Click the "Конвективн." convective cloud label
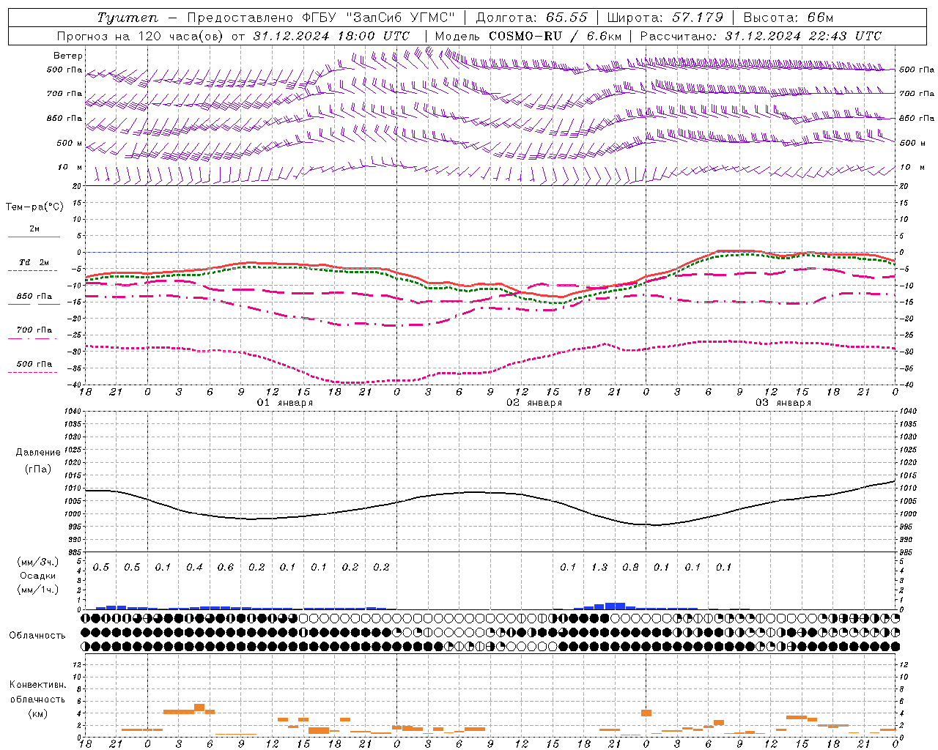Screen dimensions: 938x750 37,685
